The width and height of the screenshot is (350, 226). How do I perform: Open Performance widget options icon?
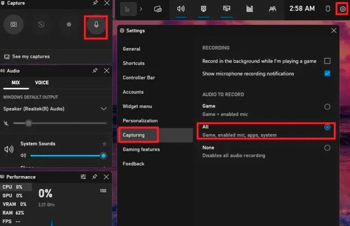click(x=83, y=177)
